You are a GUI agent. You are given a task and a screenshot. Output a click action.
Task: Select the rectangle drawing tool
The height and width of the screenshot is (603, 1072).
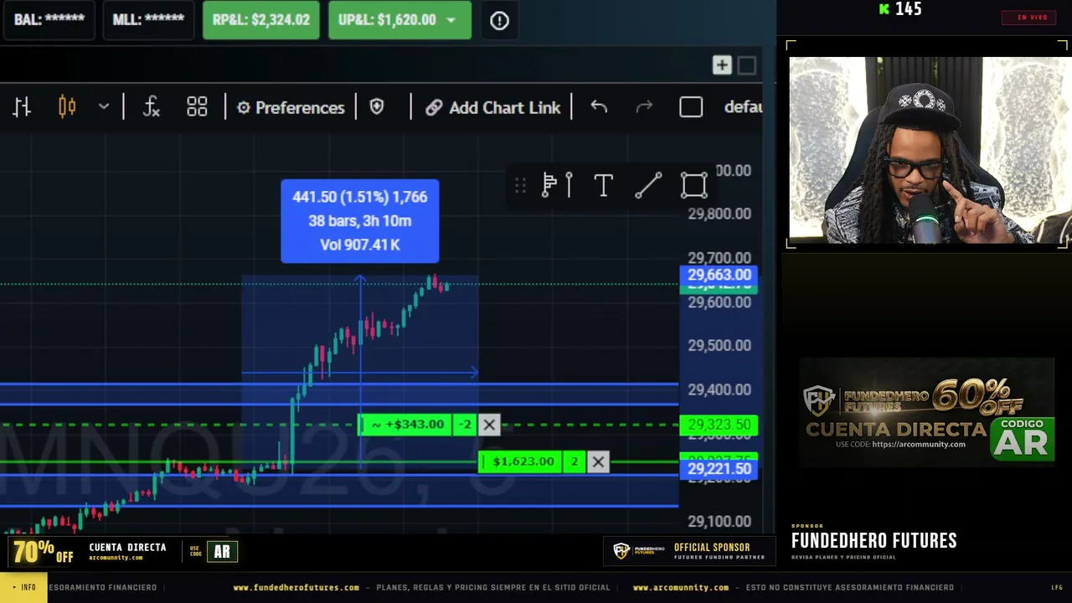(x=693, y=185)
